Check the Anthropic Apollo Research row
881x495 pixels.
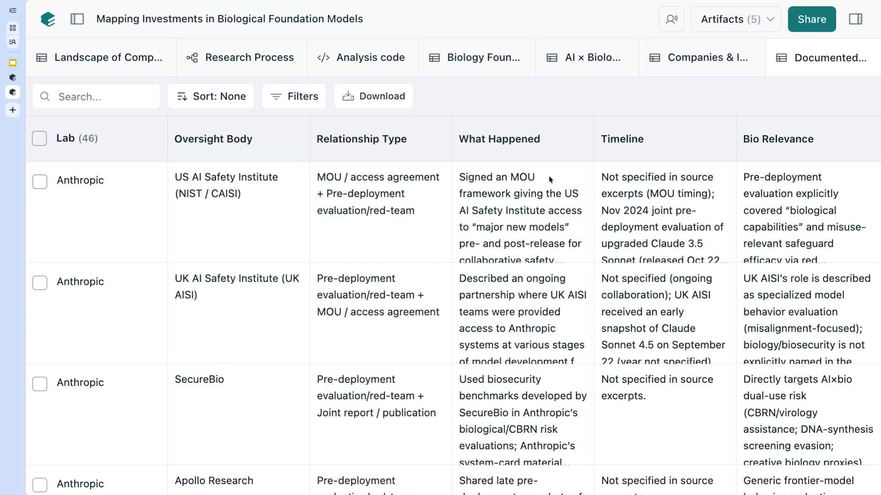[40, 485]
